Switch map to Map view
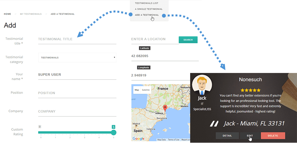The width and height of the screenshot is (297, 143). coord(137,90)
